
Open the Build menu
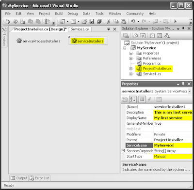59,14
